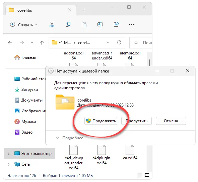Click the Поиск search field
The width and height of the screenshot is (198, 182).
(141, 43)
